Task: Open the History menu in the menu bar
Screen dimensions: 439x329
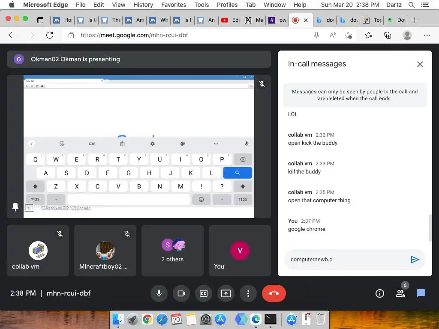Action: click(x=143, y=5)
